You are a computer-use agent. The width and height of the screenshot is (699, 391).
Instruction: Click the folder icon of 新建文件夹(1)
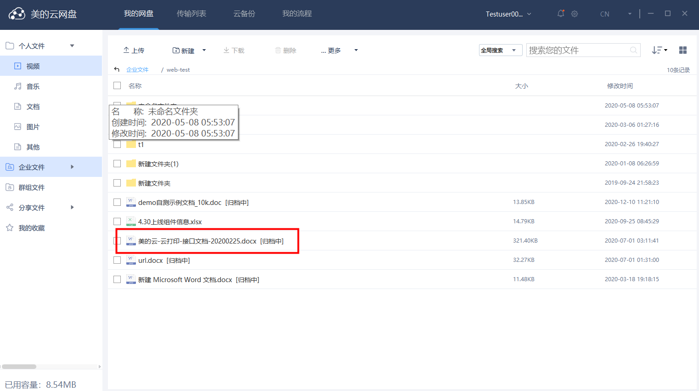[x=131, y=164]
